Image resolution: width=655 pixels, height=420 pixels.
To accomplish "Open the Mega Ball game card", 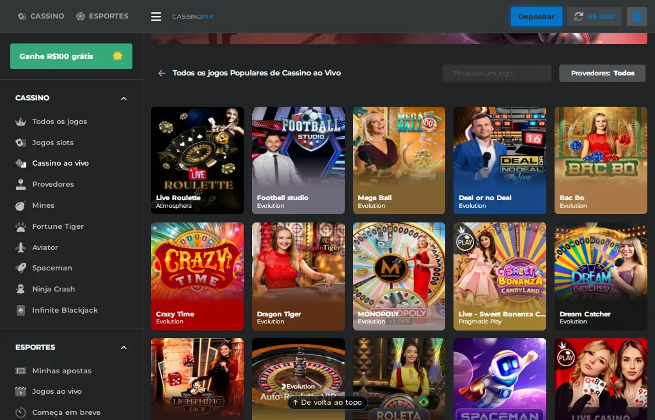I will pos(399,160).
